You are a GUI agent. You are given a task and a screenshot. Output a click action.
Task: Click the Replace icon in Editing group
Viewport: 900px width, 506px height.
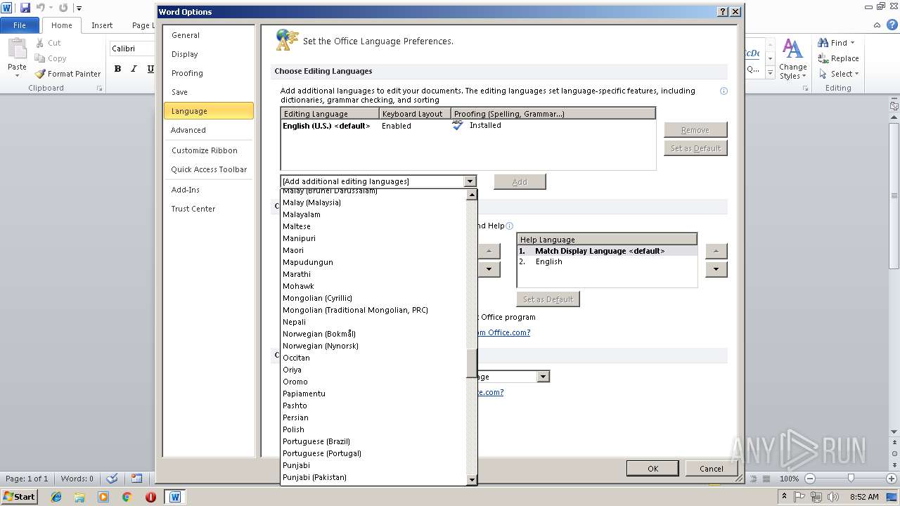click(x=823, y=58)
